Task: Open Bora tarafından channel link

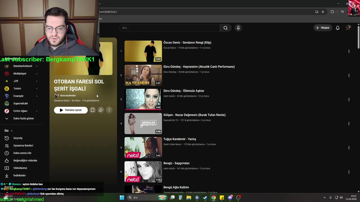Action: click(x=68, y=96)
